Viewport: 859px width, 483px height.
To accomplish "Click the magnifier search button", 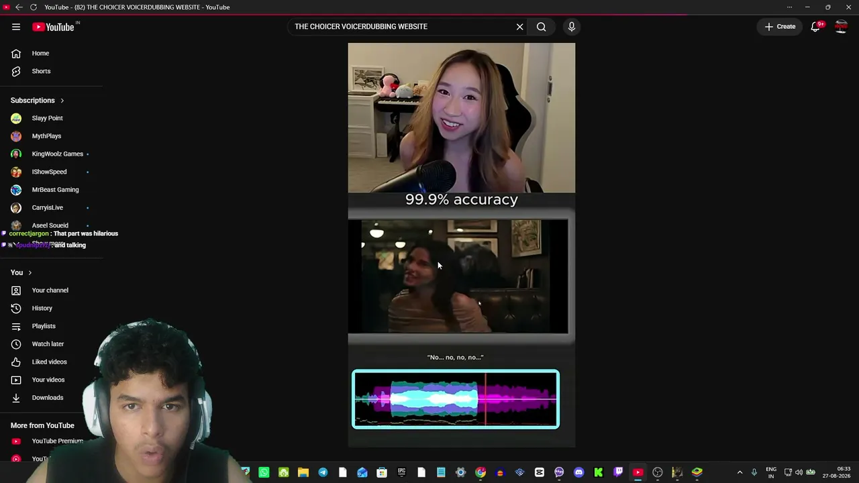I will tap(541, 27).
